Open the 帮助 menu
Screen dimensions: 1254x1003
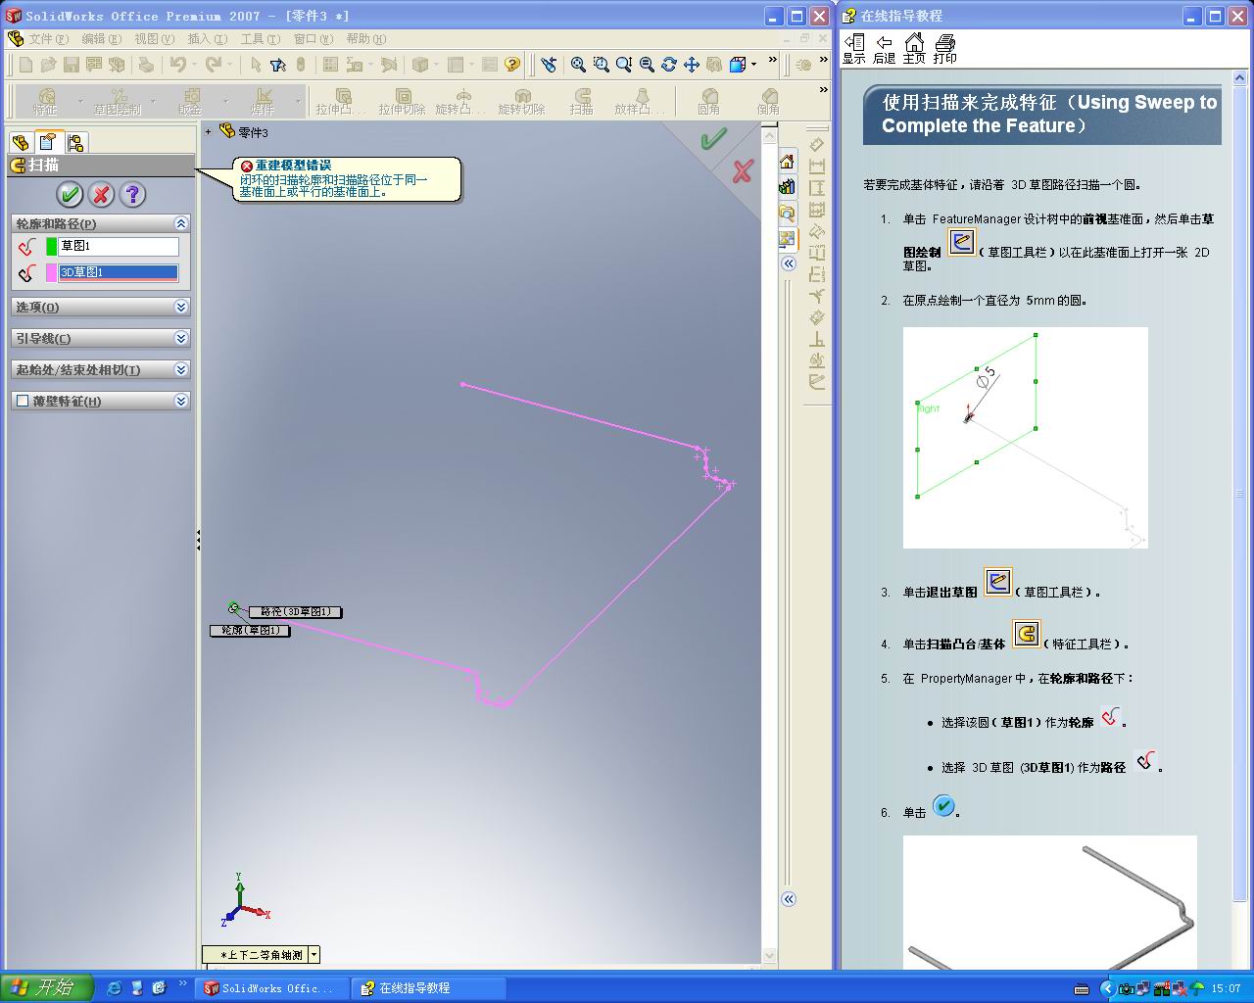click(365, 39)
